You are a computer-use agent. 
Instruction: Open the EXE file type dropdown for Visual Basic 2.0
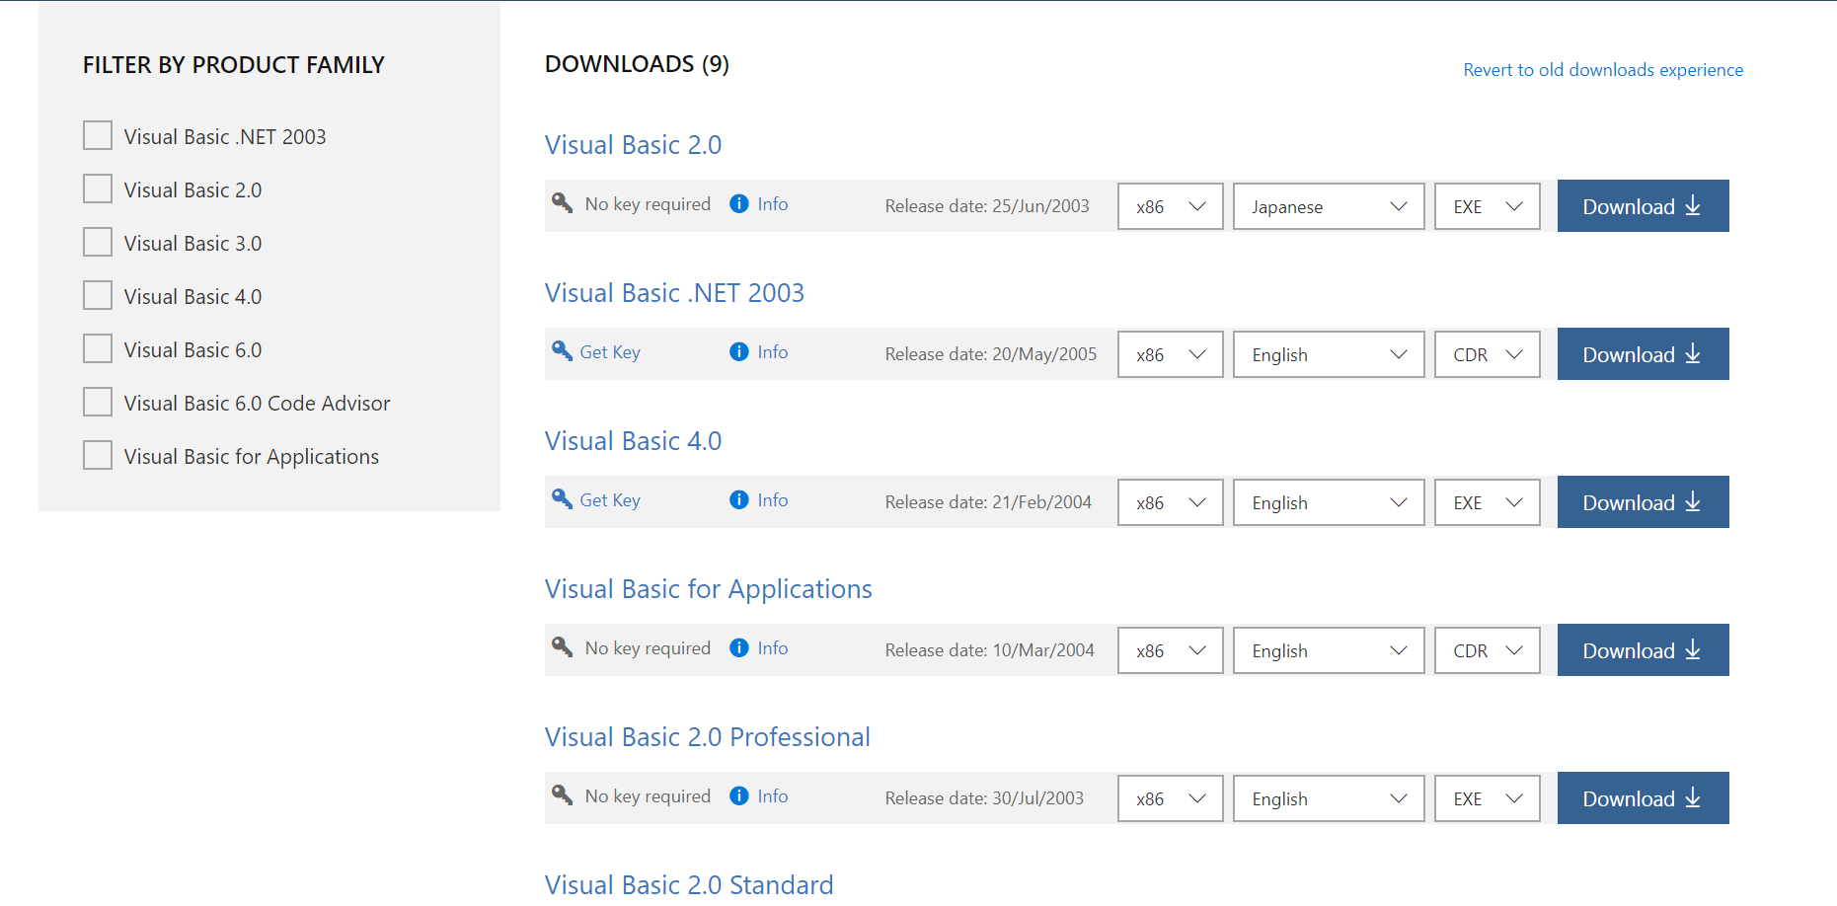click(x=1488, y=206)
